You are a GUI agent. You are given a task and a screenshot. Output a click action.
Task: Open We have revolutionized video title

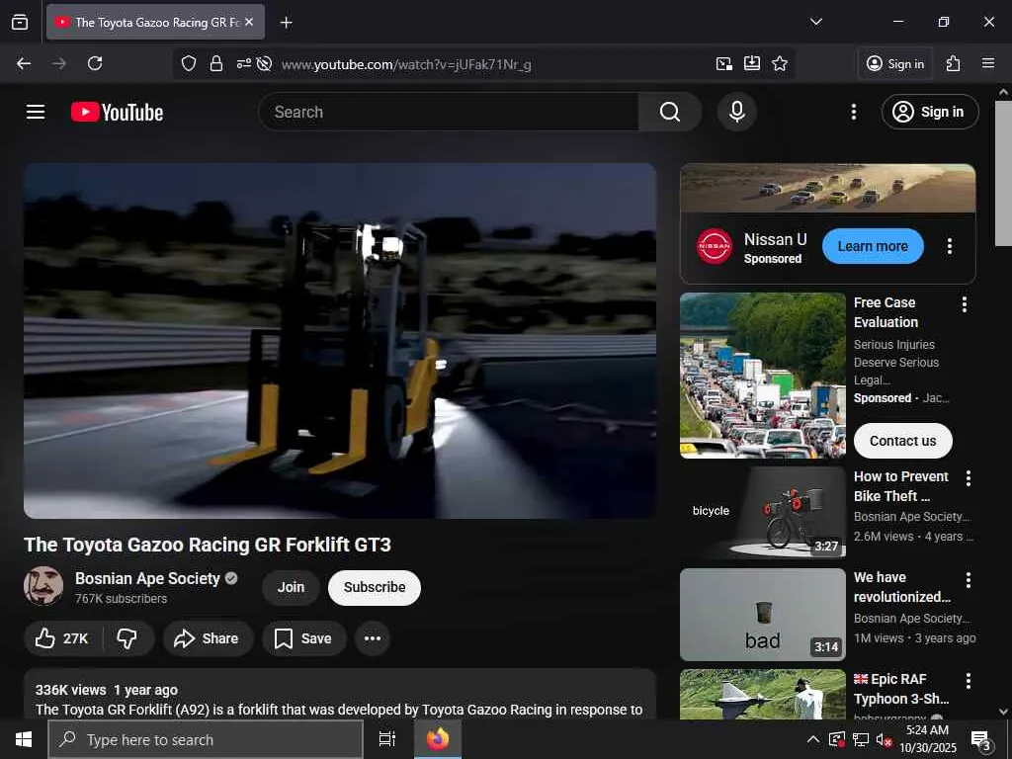(901, 587)
